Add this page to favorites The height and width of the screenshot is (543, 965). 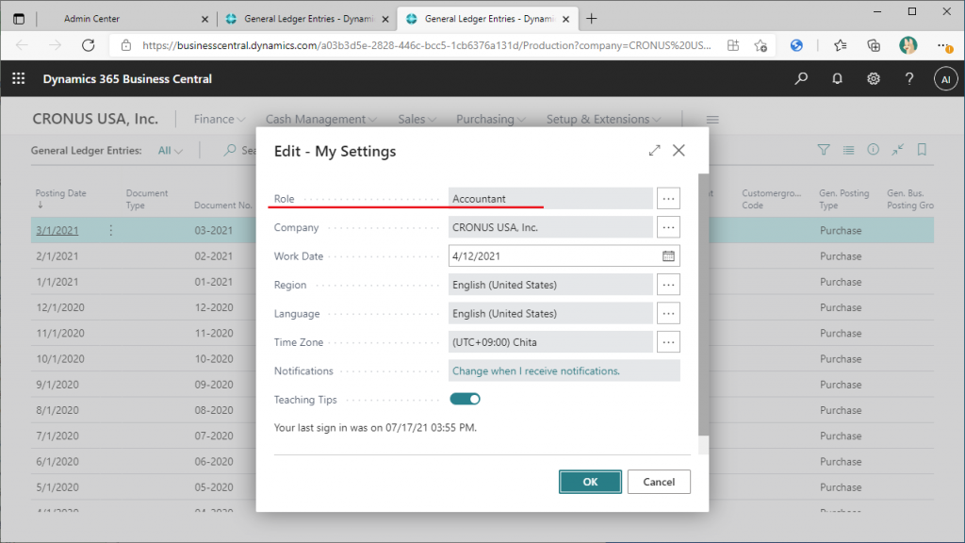click(761, 45)
